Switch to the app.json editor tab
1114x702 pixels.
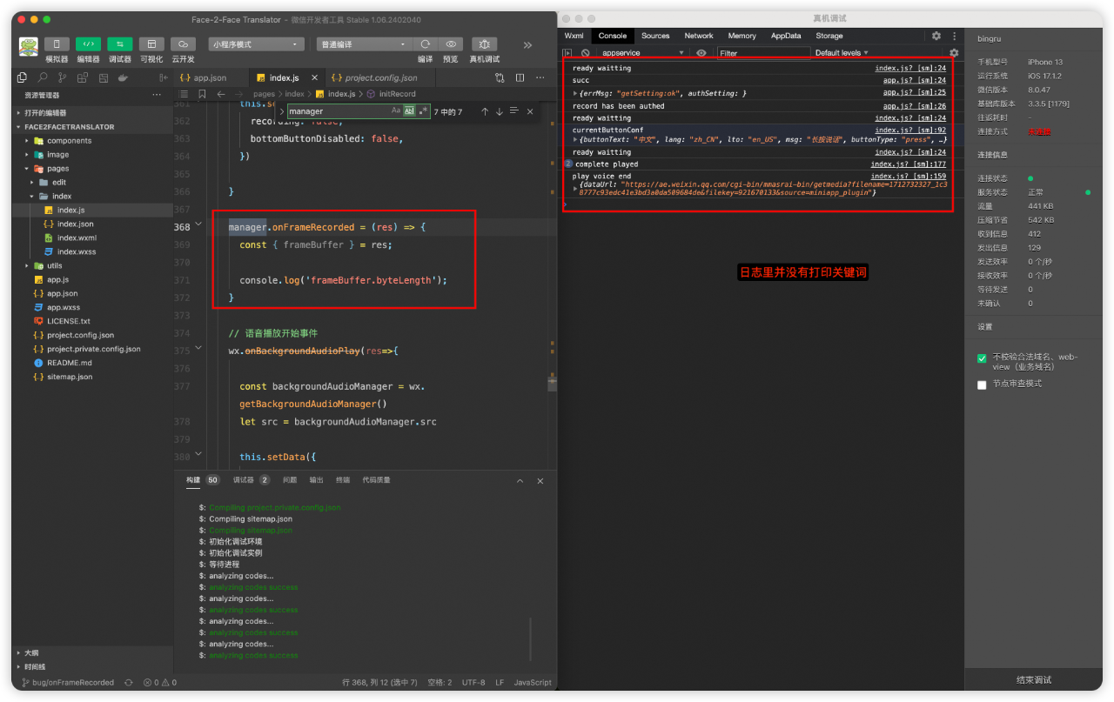(210, 77)
